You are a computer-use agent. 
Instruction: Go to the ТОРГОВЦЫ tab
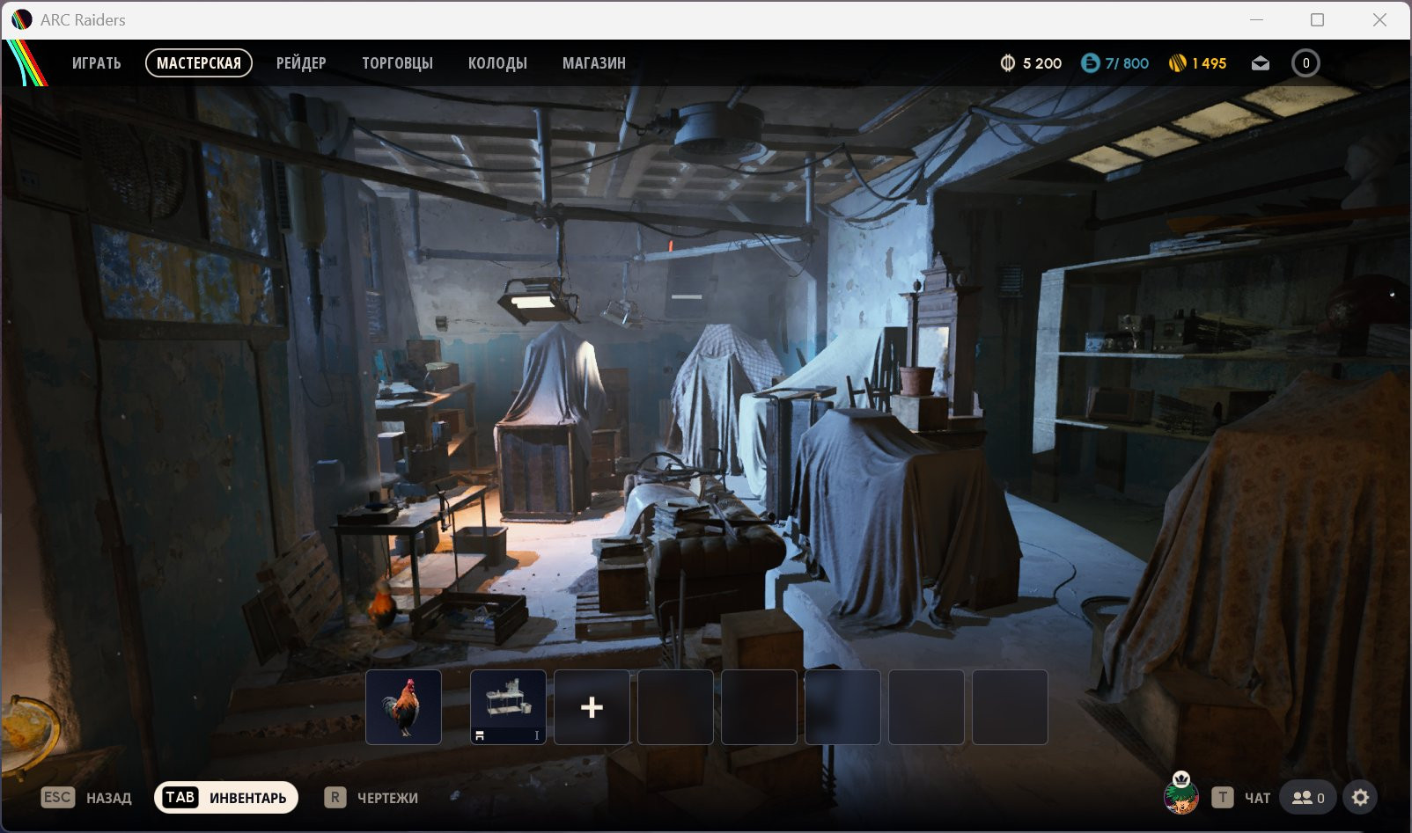click(397, 63)
